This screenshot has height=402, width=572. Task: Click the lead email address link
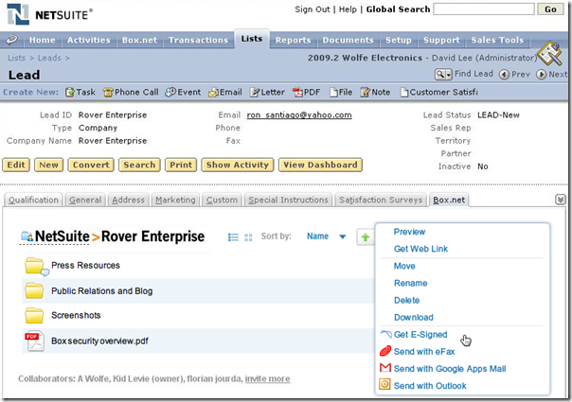(x=299, y=115)
